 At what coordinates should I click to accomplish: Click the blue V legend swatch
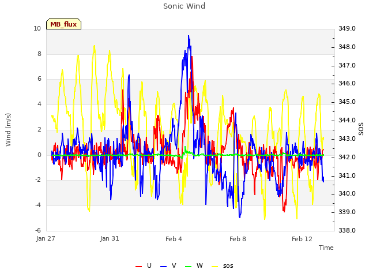click(x=163, y=267)
